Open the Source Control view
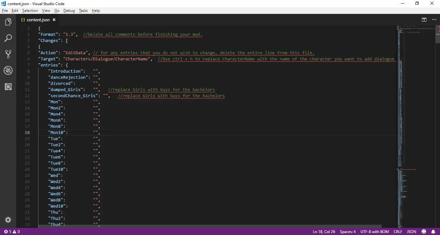 point(8,54)
